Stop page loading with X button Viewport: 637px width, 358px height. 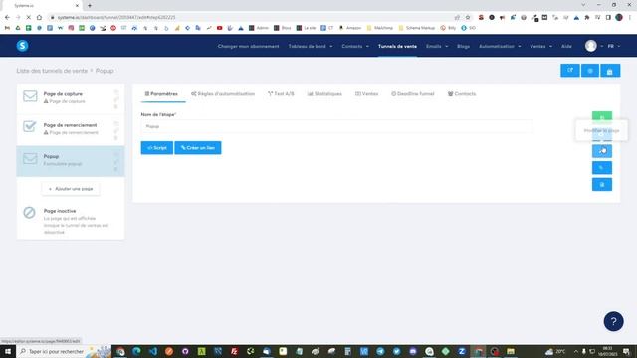pos(29,18)
